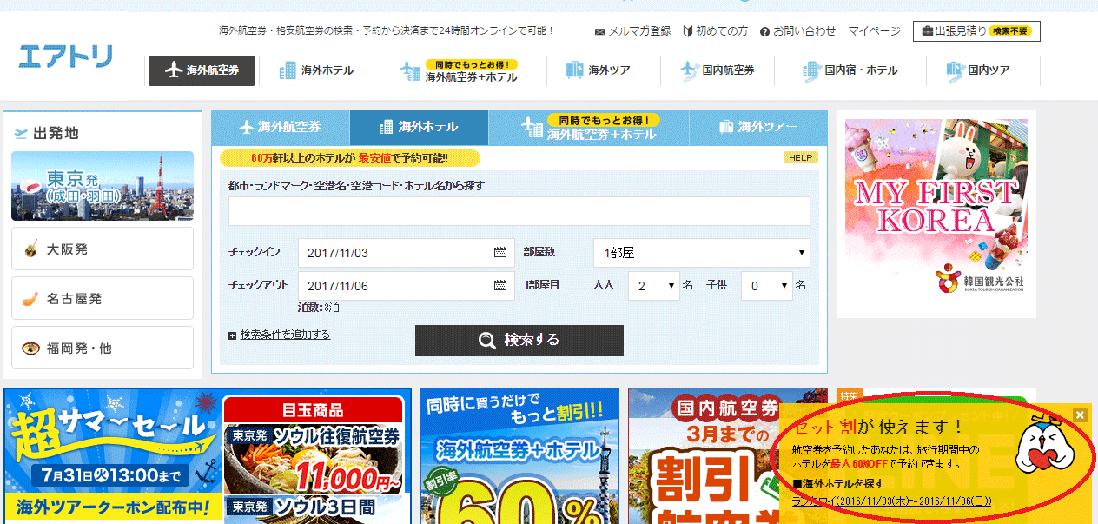Click the チェックイン date field

(407, 253)
